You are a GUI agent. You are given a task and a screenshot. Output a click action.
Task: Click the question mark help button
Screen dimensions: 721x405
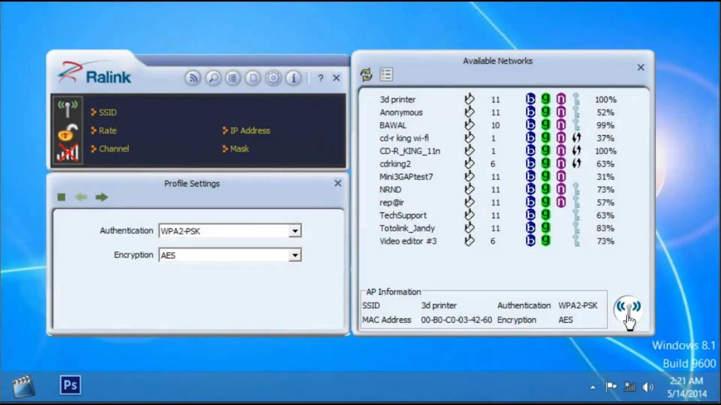[x=321, y=78]
